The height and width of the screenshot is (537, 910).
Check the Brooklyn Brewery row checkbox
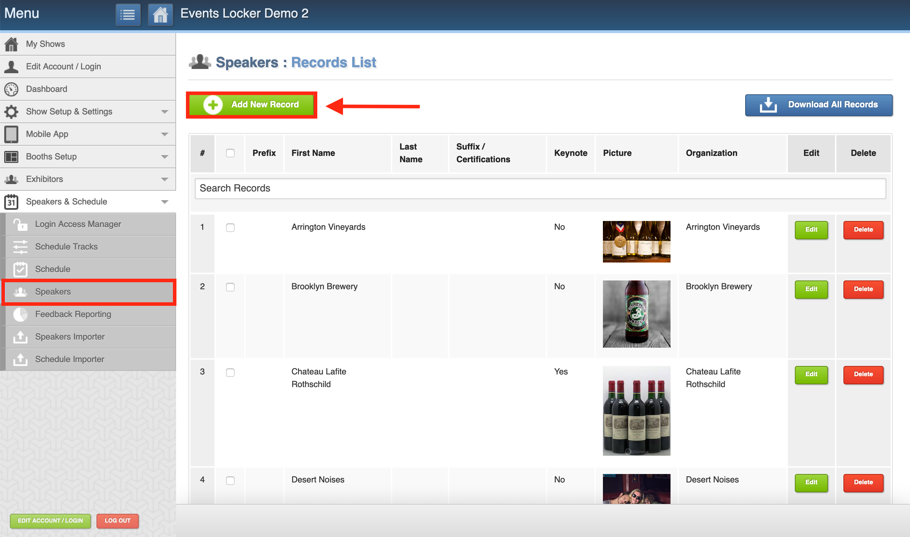pos(230,287)
